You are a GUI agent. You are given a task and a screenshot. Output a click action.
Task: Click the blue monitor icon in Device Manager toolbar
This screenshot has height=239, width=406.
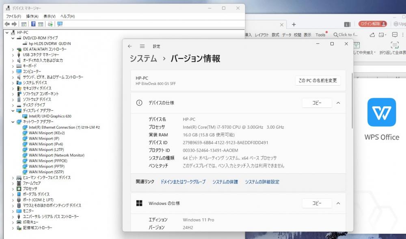pyautogui.click(x=60, y=24)
